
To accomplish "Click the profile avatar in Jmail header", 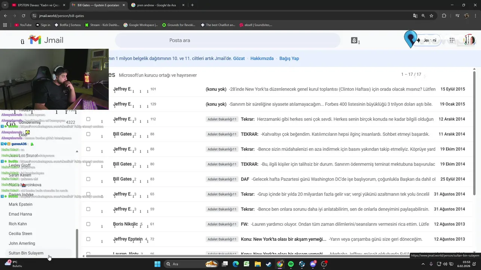I will (469, 40).
